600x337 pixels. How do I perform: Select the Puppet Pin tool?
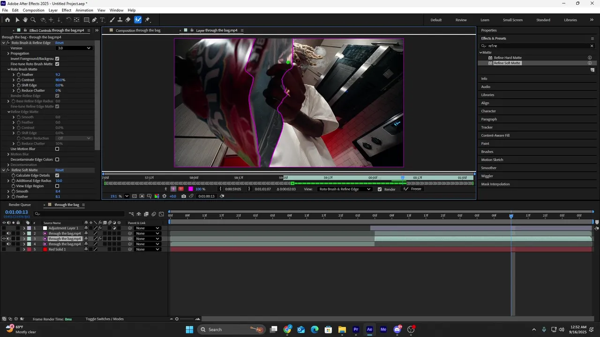pyautogui.click(x=147, y=20)
